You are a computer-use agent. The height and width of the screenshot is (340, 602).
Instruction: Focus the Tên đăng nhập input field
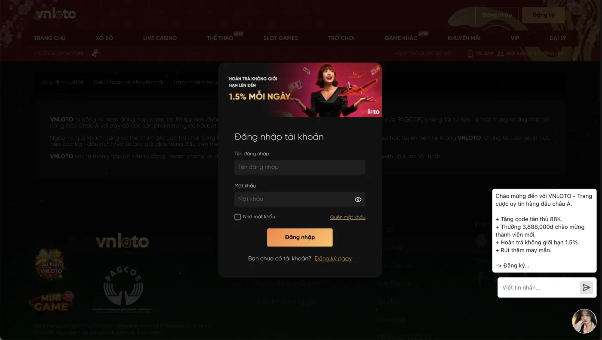pos(300,167)
